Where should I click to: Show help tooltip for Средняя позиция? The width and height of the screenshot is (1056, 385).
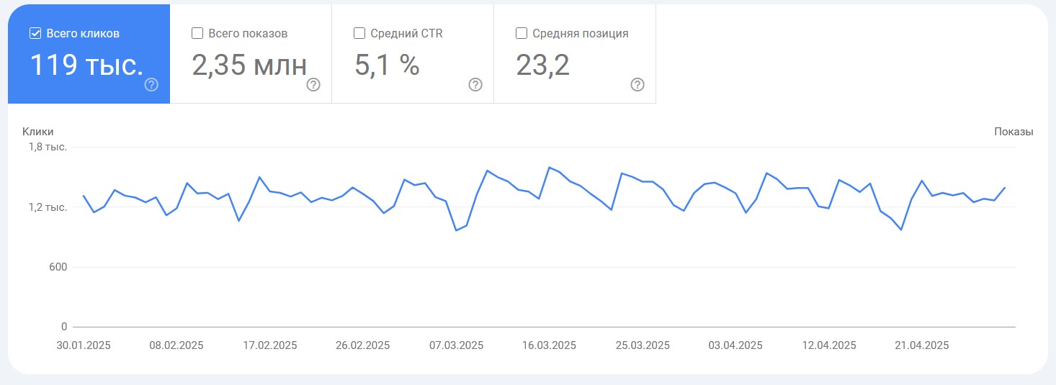pyautogui.click(x=637, y=85)
